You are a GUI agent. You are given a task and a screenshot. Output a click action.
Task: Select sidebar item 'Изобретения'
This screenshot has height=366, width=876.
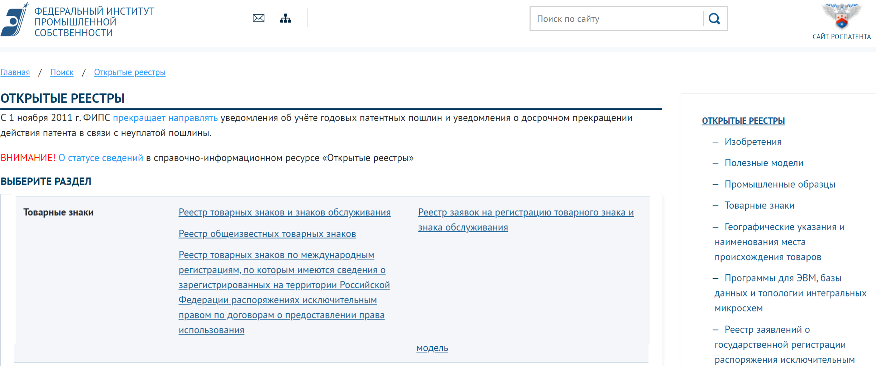(753, 142)
